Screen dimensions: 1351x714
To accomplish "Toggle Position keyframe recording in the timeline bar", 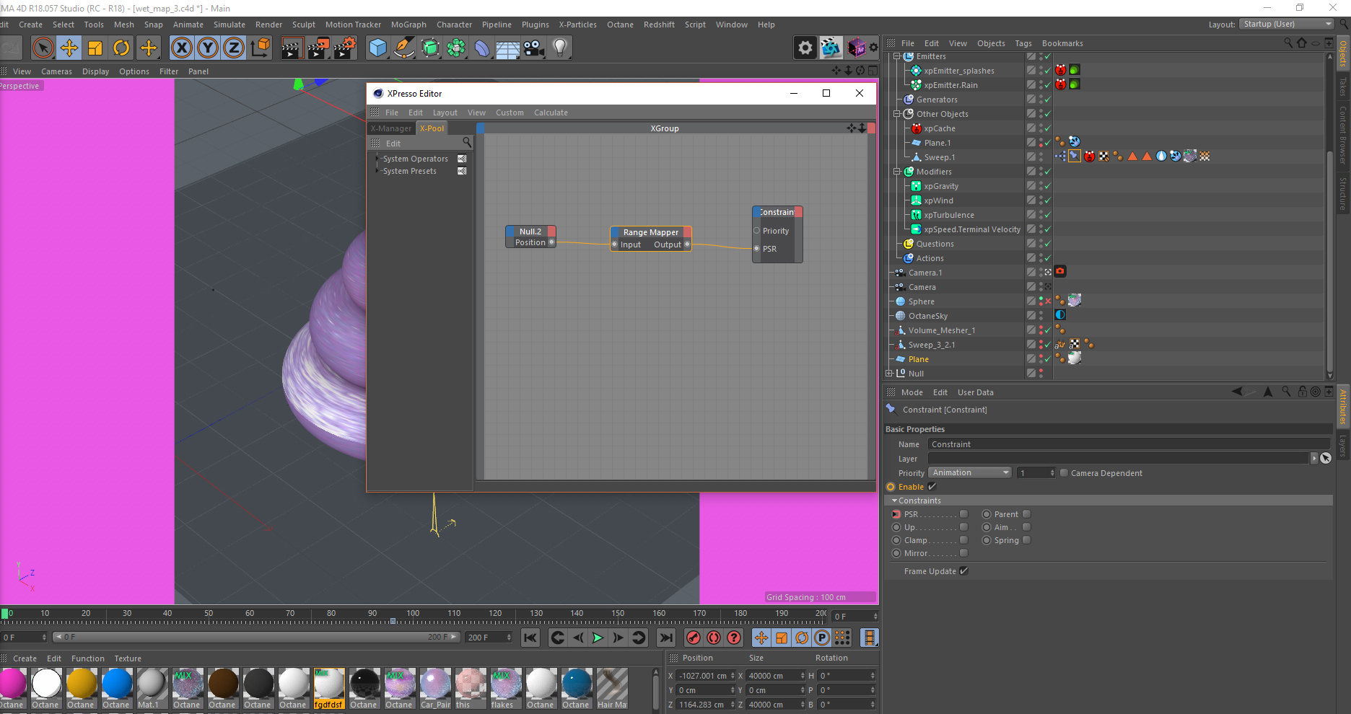I will point(761,638).
